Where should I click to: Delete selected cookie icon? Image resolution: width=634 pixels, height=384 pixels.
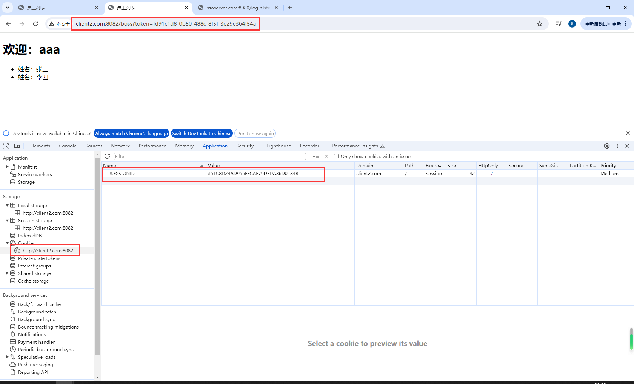click(x=326, y=156)
